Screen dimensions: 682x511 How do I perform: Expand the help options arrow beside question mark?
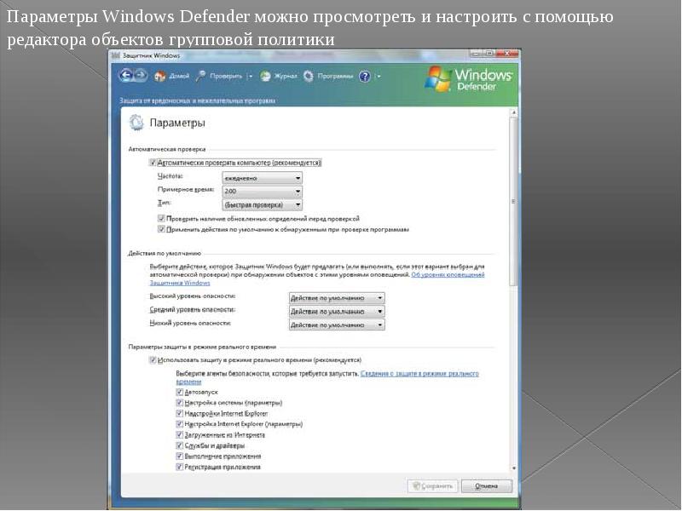[378, 77]
